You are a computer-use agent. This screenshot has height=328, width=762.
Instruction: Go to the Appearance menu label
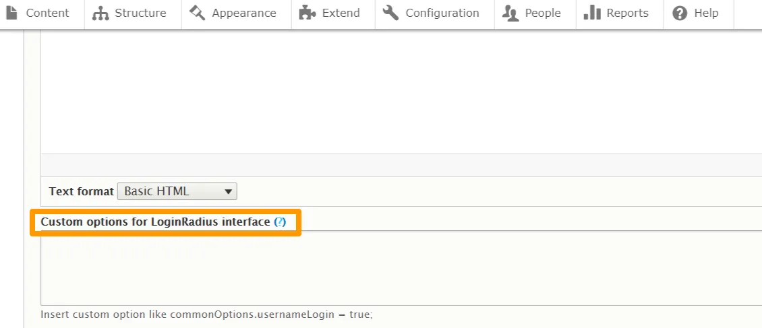(243, 13)
